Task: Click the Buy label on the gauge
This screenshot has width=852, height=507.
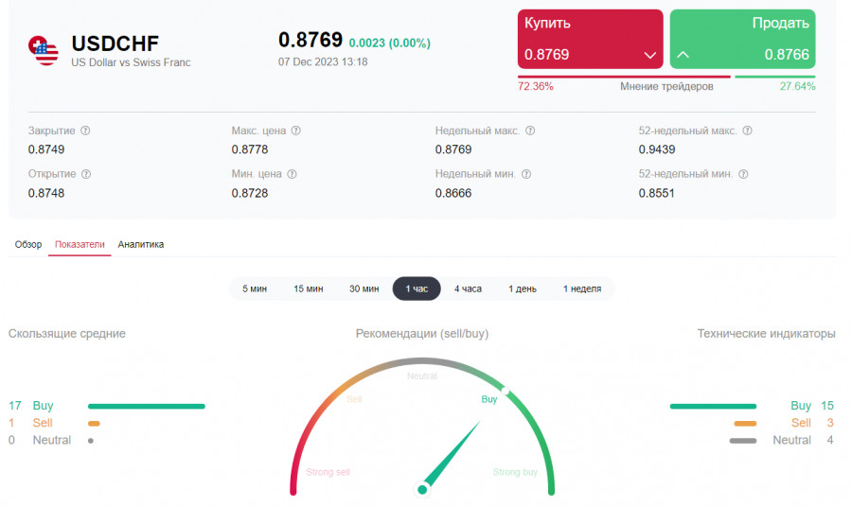Action: pyautogui.click(x=489, y=399)
